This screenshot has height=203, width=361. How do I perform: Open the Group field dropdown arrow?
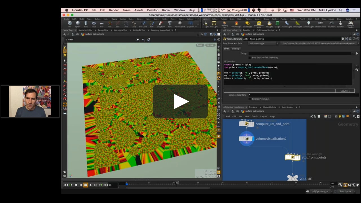(353, 53)
